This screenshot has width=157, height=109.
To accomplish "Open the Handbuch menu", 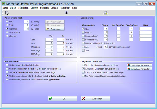I will [x=65, y=8].
